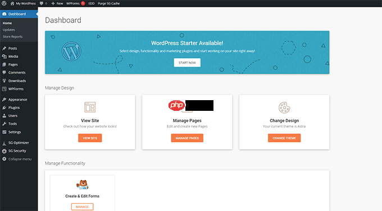Open the New content menu

click(x=57, y=3)
